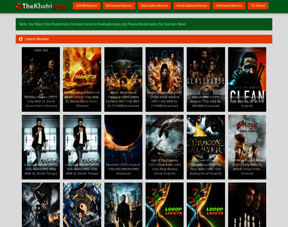Open the giant snake movie poster
This screenshot has width=288, height=227.
41,205
